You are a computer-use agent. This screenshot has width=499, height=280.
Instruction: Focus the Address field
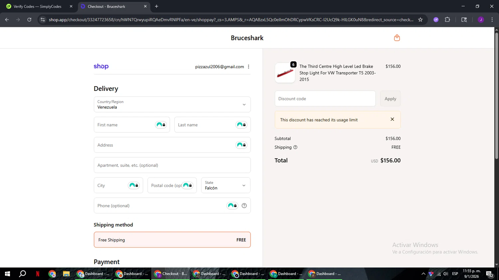coord(172,145)
